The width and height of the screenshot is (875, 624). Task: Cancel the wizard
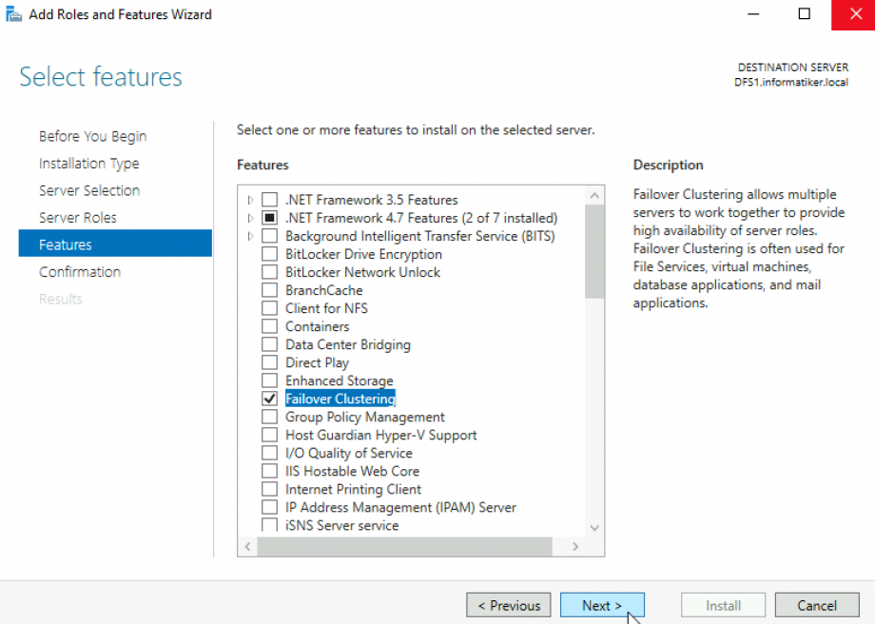pyautogui.click(x=816, y=605)
